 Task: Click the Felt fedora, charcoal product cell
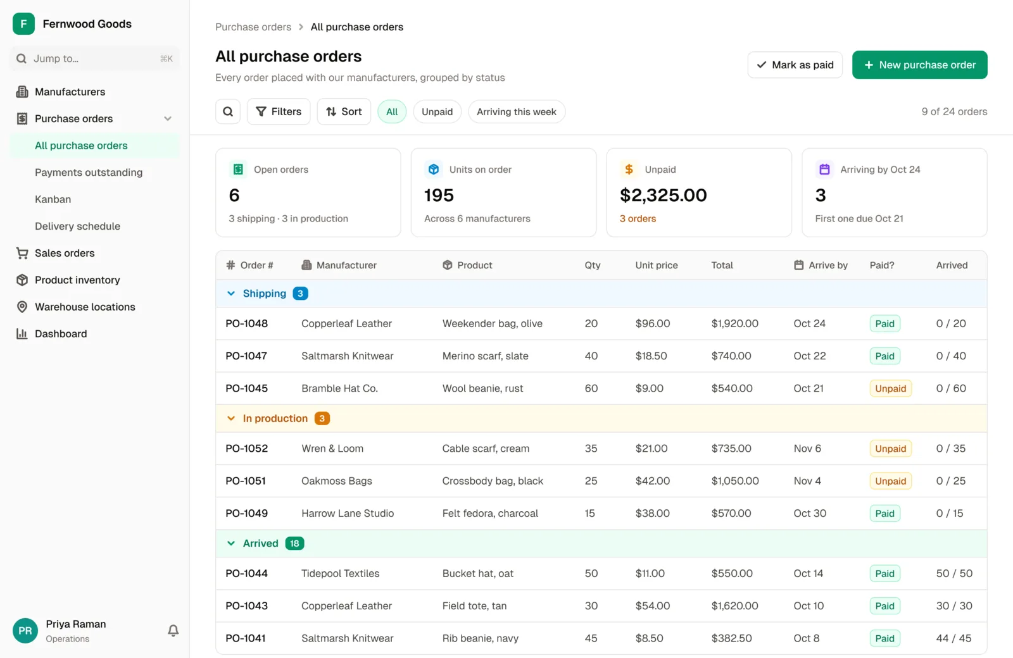pyautogui.click(x=490, y=513)
